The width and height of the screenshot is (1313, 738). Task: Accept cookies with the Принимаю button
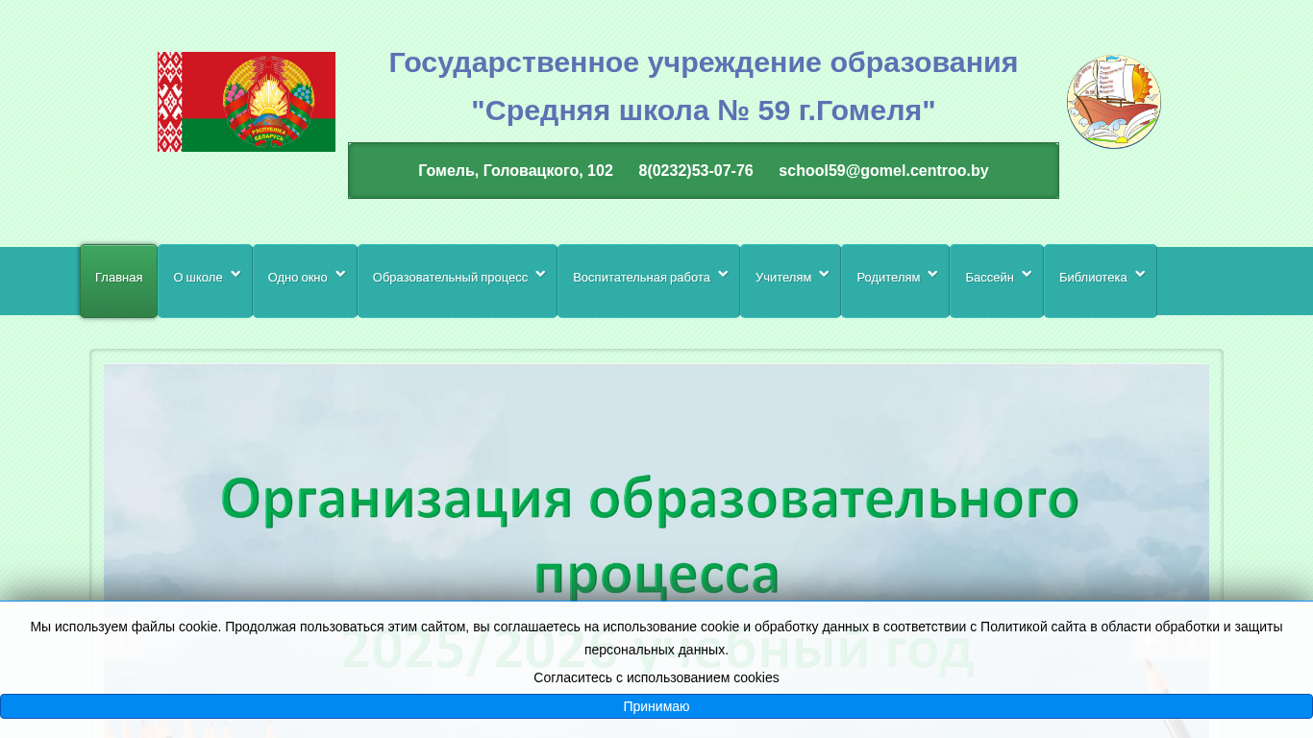656,706
